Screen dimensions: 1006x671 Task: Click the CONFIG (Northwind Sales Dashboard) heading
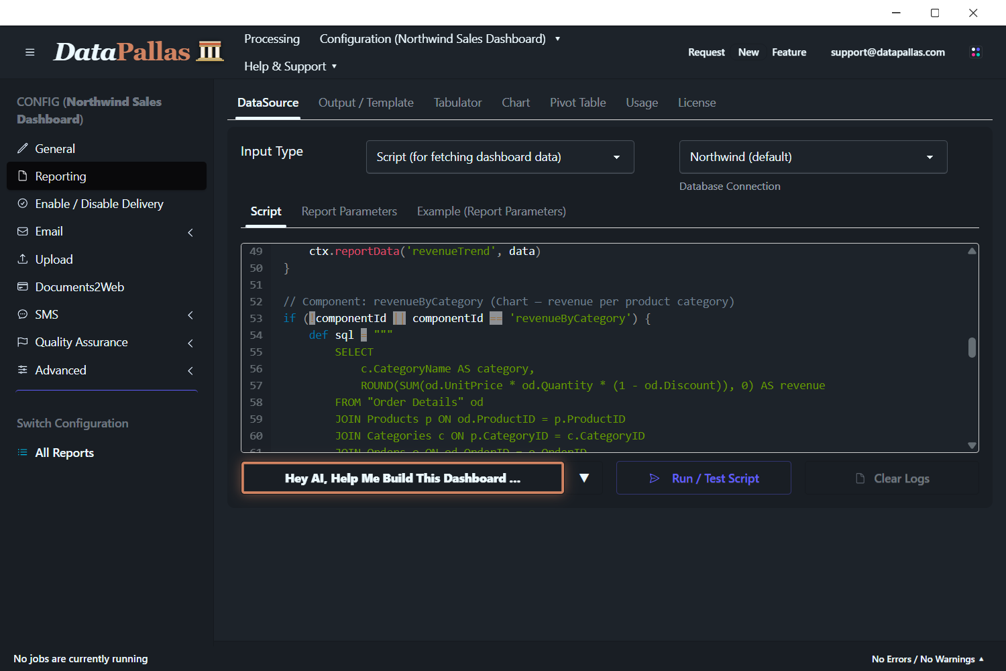coord(89,110)
